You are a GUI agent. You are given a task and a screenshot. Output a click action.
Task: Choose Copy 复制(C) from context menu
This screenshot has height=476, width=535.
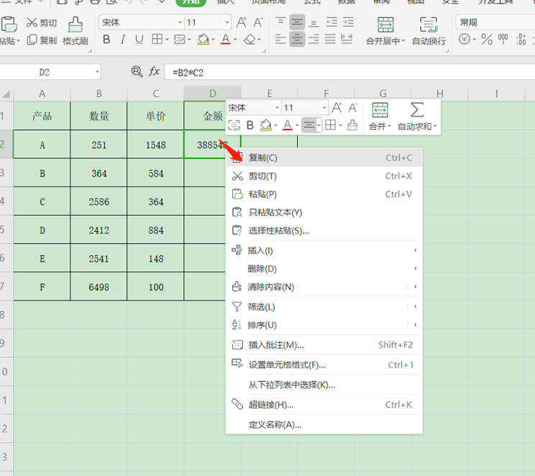324,158
